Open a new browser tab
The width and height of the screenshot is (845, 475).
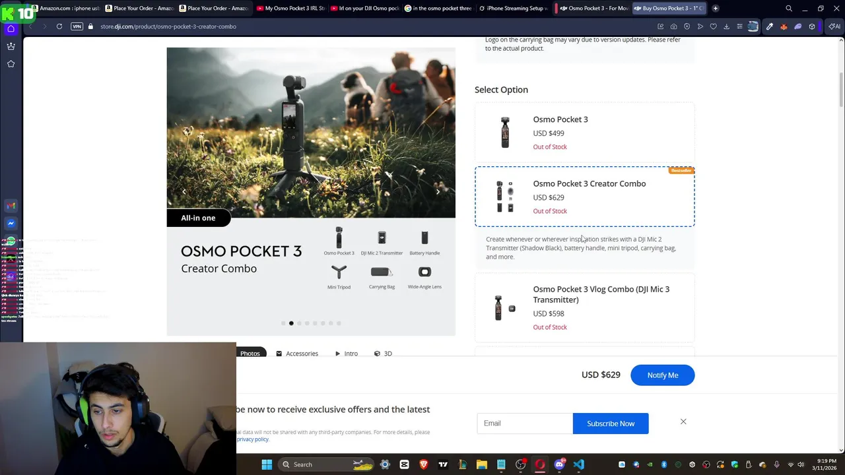pos(715,9)
